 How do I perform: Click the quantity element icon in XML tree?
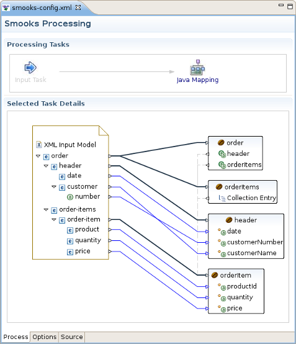[70, 241]
